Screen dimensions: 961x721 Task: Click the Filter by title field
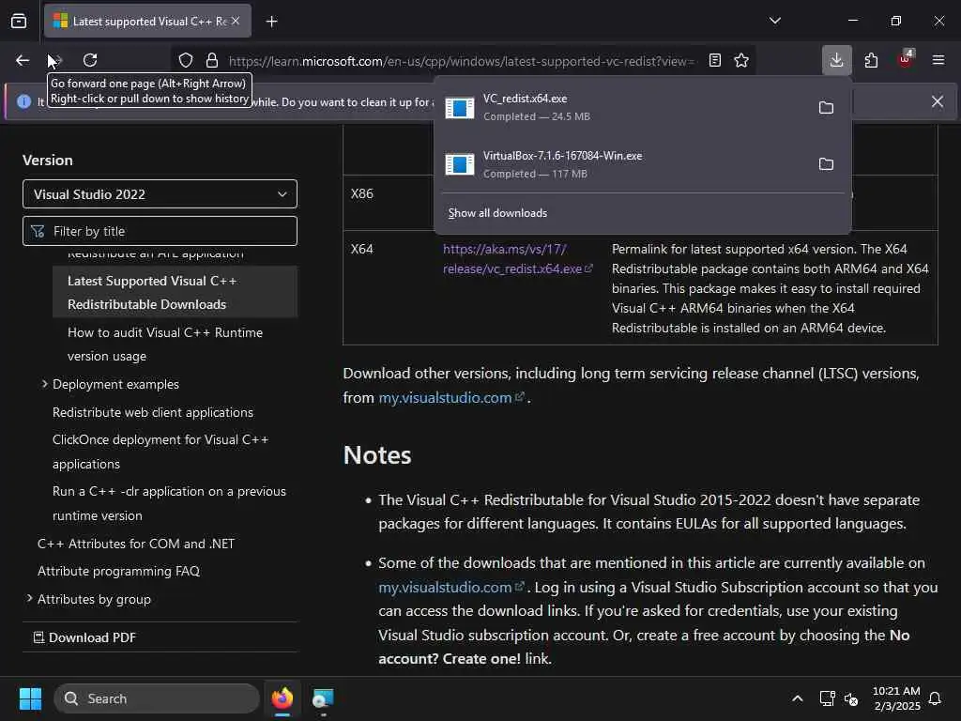[x=160, y=231]
